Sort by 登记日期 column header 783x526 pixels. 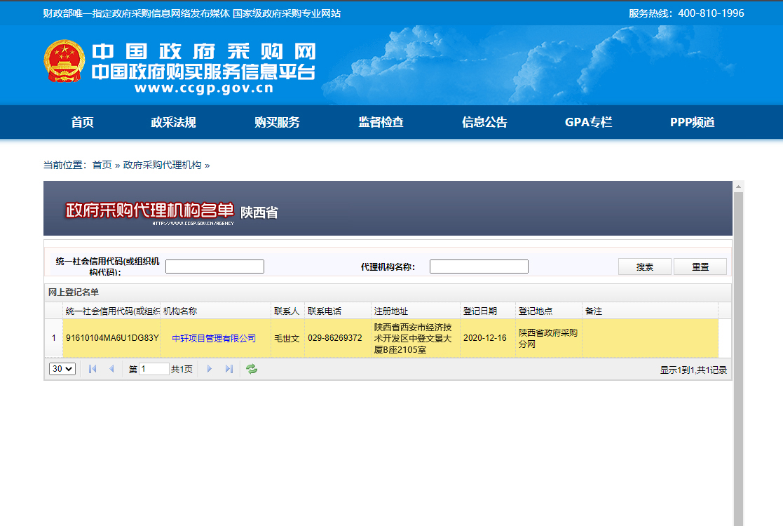[480, 311]
